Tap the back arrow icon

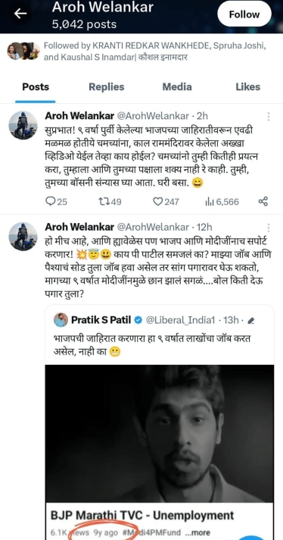tap(20, 14)
